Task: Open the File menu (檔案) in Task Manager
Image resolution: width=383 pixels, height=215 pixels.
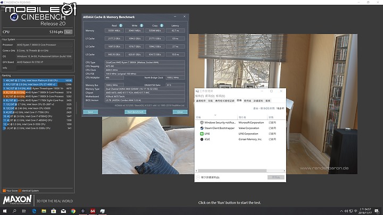Action: point(199,96)
